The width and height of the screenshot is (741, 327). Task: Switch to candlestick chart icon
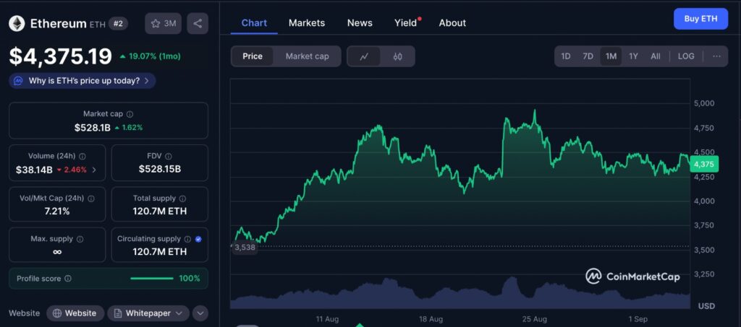[397, 56]
